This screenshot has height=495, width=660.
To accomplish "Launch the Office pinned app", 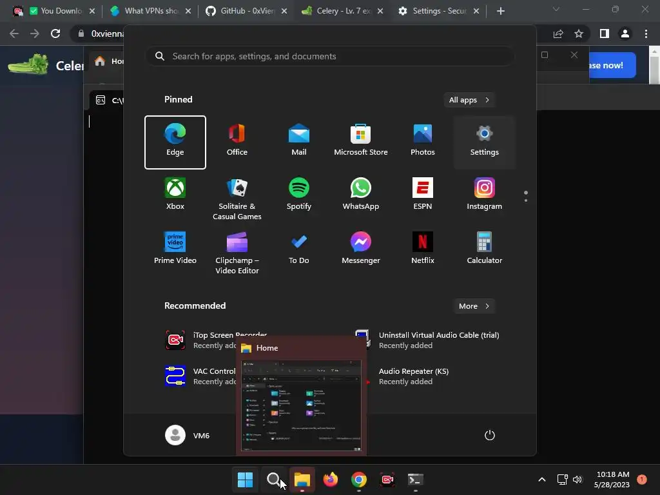I will pos(237,142).
